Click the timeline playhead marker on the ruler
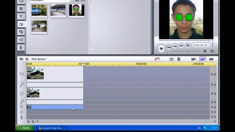 coord(83,65)
